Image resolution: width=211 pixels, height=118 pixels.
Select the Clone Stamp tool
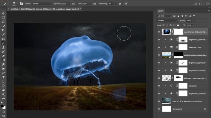[x=3, y=48]
